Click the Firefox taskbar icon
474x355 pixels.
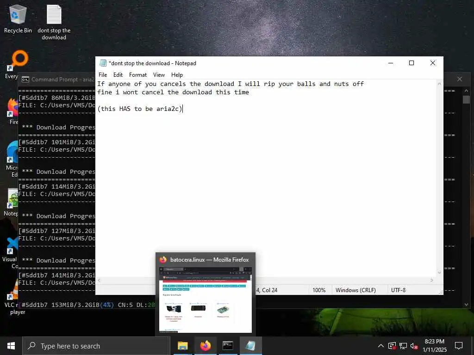[205, 346]
